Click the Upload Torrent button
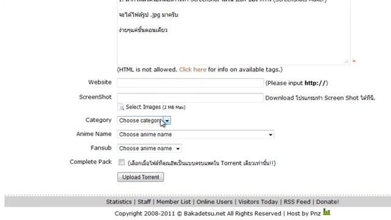391x220 pixels. (141, 177)
